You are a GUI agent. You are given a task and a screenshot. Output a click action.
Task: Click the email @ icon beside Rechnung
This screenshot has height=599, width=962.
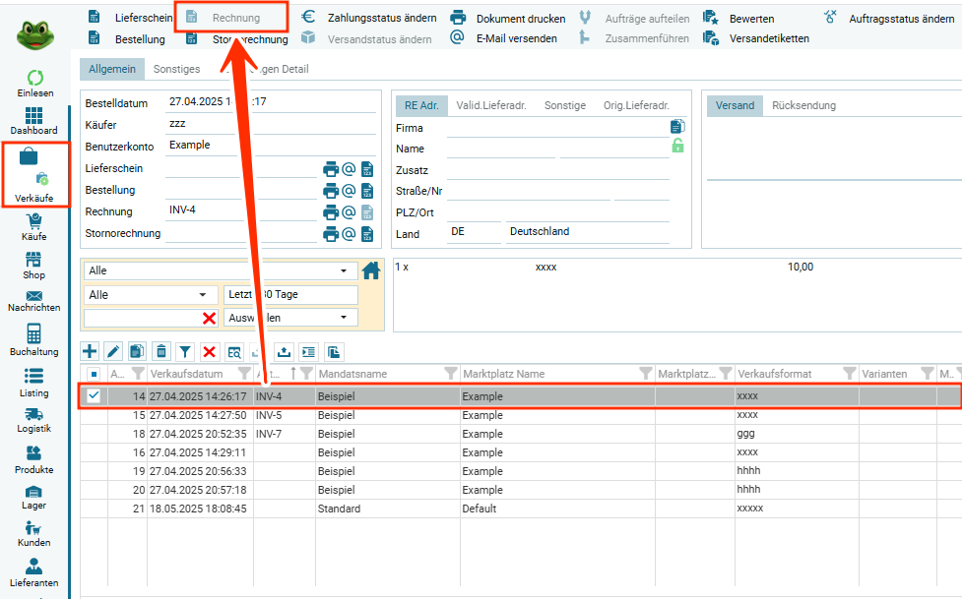349,212
